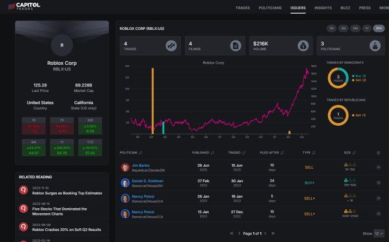Open article Five Stocks That Dominated
The height and width of the screenshot is (242, 389).
coord(59,212)
